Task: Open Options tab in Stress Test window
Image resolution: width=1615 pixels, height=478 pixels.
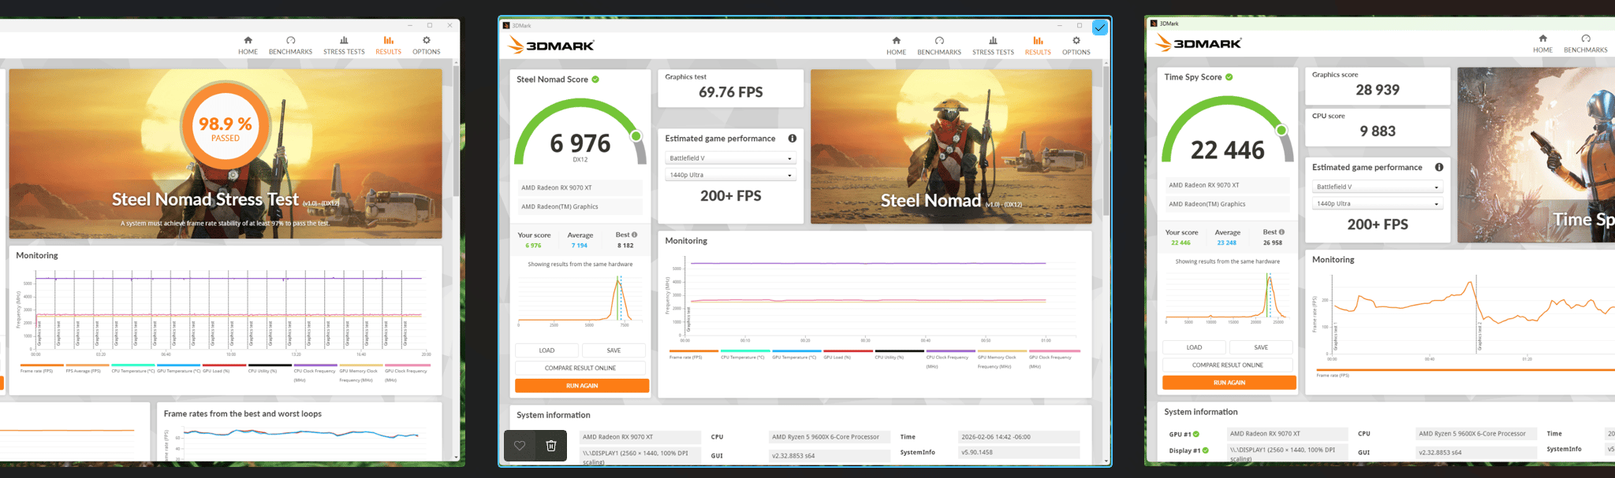Action: pyautogui.click(x=426, y=46)
